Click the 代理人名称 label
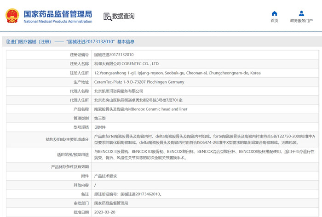This screenshot has height=217, width=322. [x=79, y=91]
